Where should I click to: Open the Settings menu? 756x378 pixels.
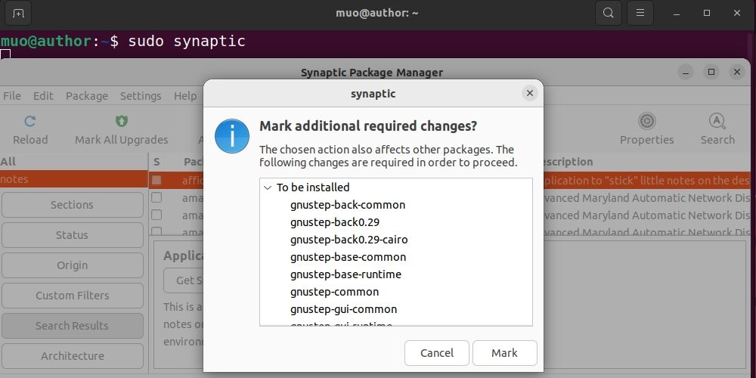point(141,96)
